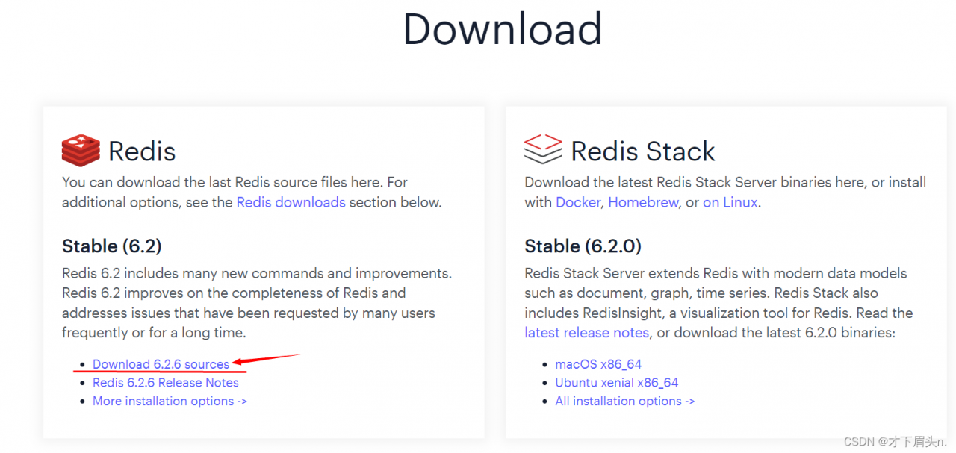Click the Redis Stack card title

tap(643, 151)
